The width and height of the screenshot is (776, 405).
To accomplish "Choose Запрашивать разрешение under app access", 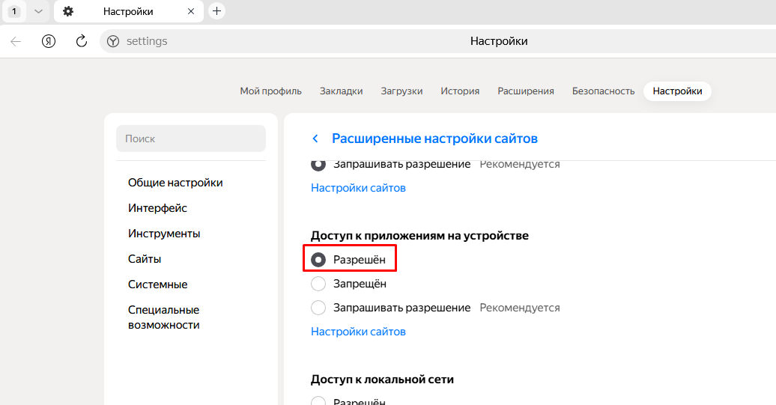I will pyautogui.click(x=318, y=308).
